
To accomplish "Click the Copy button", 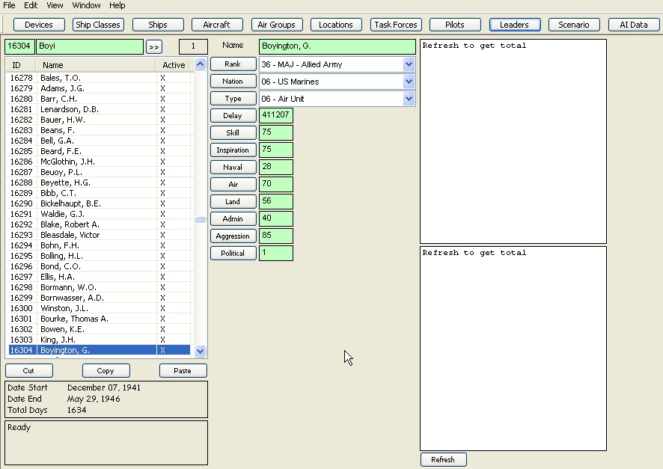I will tap(106, 371).
